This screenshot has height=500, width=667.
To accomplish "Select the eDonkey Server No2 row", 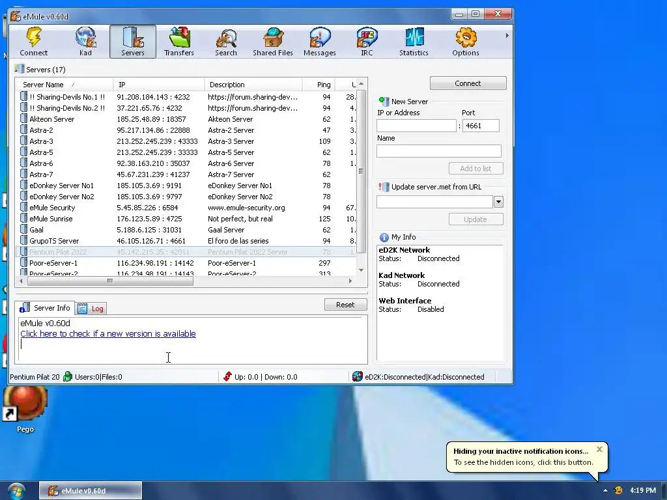I will point(186,197).
